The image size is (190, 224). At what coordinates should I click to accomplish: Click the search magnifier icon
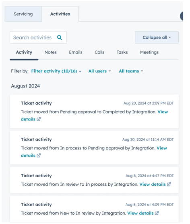[x=60, y=37]
